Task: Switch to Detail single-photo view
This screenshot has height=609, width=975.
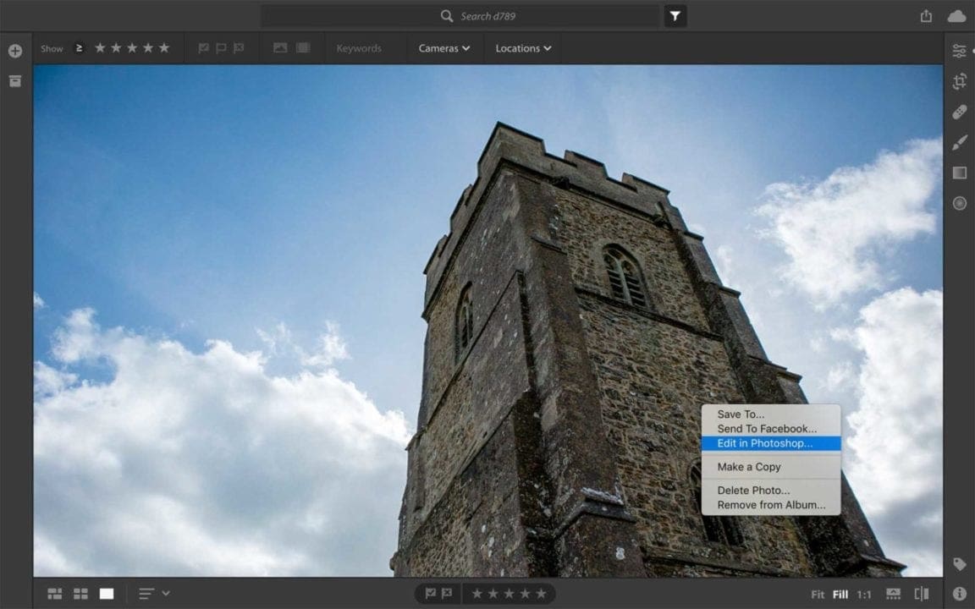Action: coord(107,594)
